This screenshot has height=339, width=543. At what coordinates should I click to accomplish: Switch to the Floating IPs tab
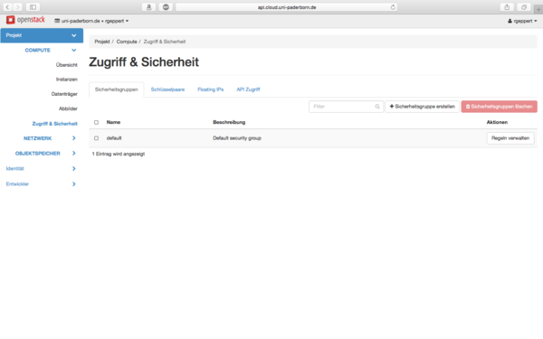pos(211,89)
